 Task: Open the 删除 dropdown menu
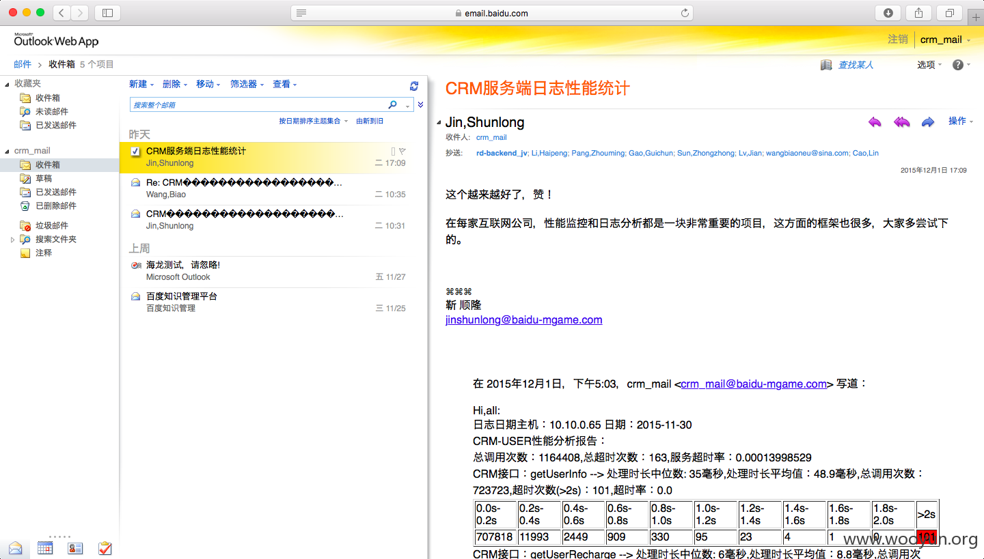[175, 84]
